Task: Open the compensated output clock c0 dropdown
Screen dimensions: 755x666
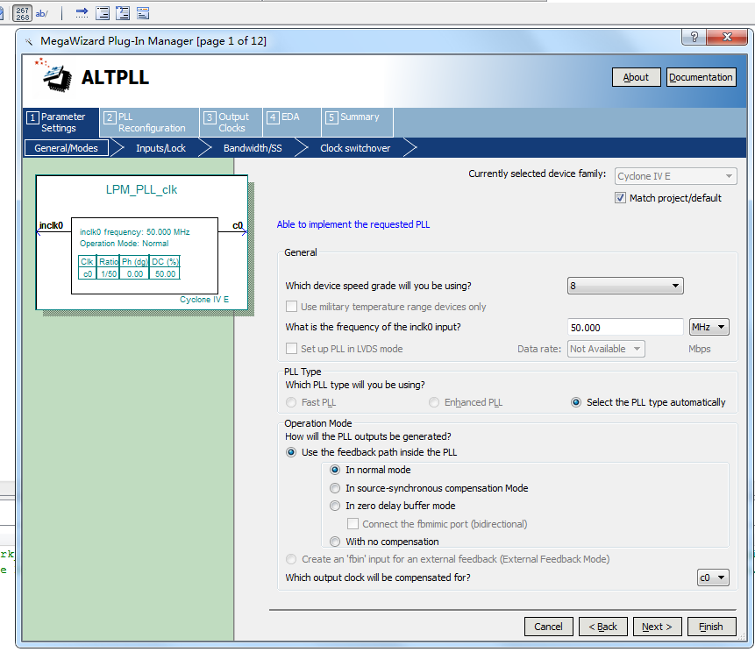Action: coord(713,577)
